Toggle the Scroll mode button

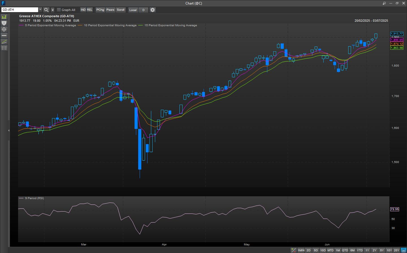coord(121,10)
